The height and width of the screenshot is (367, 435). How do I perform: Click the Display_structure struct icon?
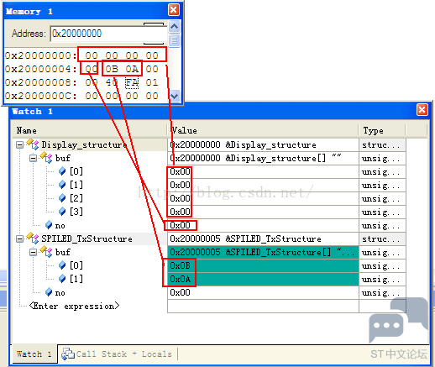[33, 144]
